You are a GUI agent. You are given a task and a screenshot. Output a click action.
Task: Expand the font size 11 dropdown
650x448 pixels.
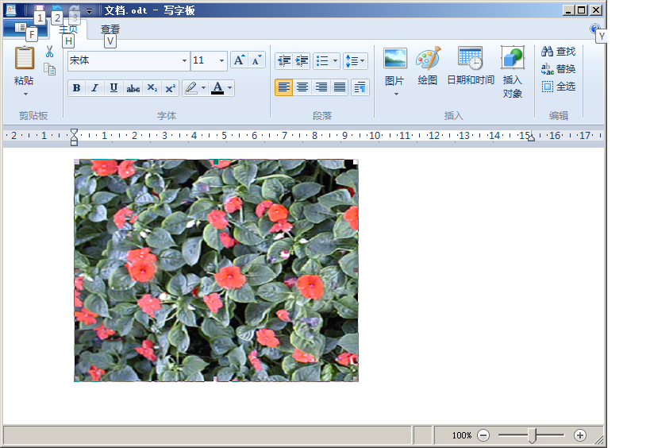221,60
